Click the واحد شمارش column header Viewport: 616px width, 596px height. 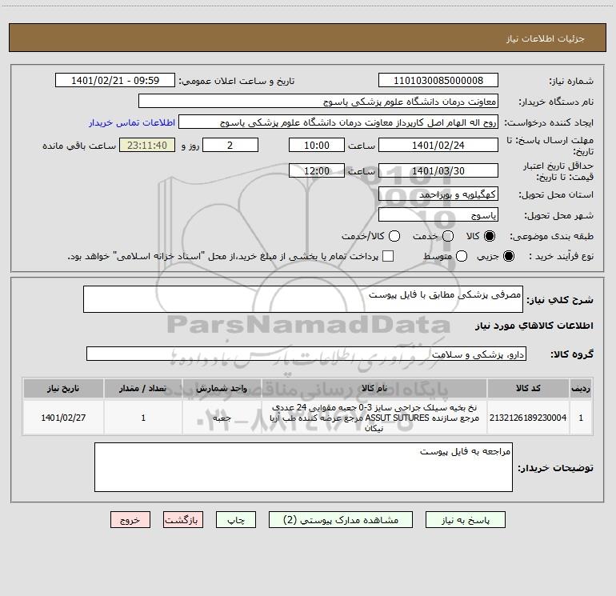(x=222, y=388)
